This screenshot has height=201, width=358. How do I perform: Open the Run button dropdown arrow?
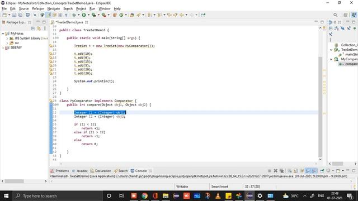[x=88, y=15]
